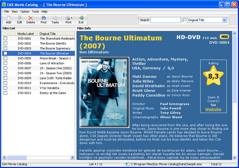The image size is (239, 168).
Task: Open the Print button dropdown arrow
Action: [71, 18]
